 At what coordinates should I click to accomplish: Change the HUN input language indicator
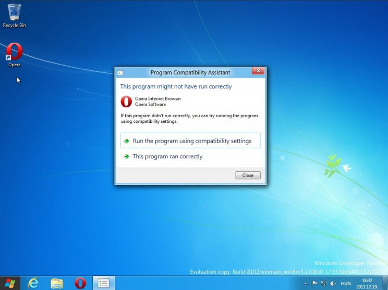tap(346, 283)
